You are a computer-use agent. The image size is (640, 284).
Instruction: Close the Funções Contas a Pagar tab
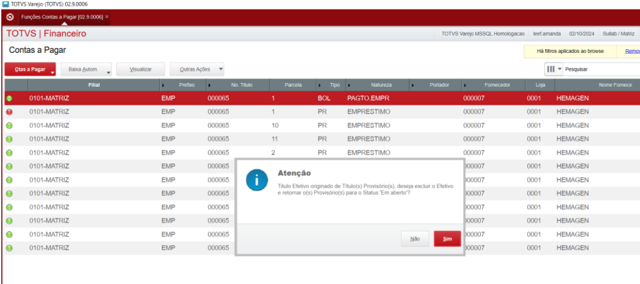107,17
